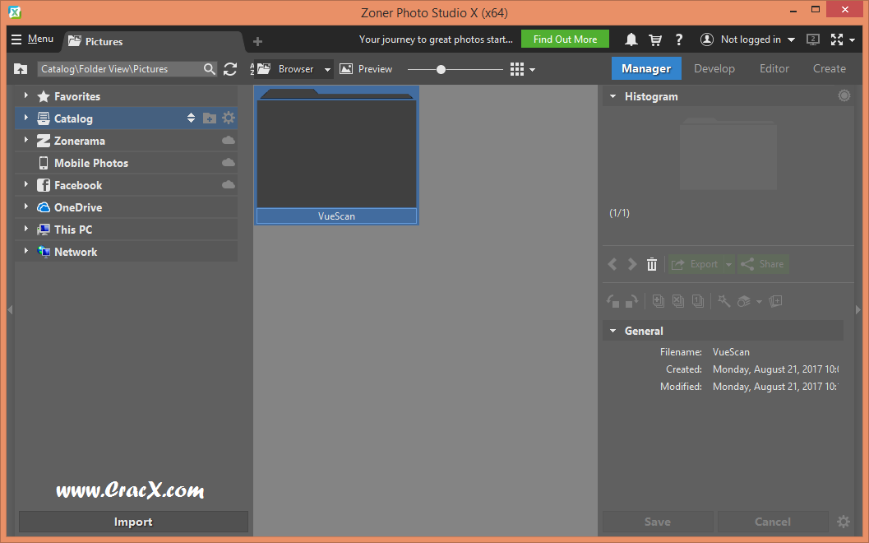Toggle fullscreen mode icon
Viewport: 869px width, 543px height.
836,39
